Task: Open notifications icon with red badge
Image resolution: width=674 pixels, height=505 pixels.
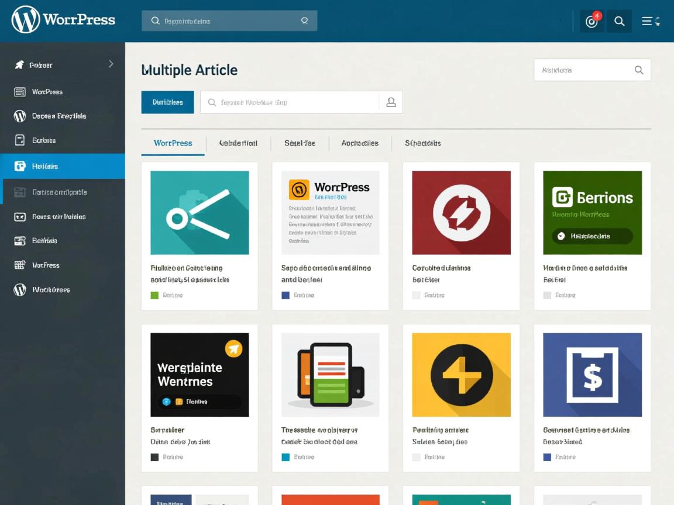Action: pos(592,22)
